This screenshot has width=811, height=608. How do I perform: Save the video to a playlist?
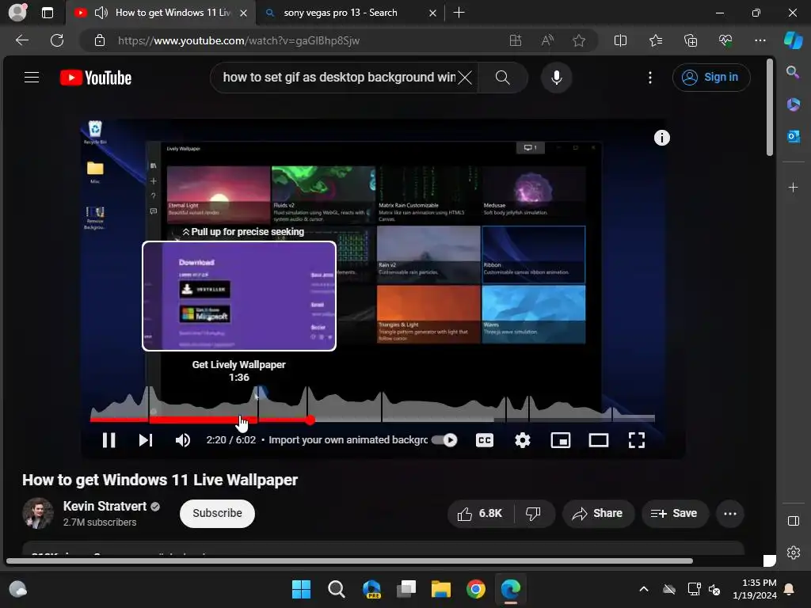click(x=675, y=513)
